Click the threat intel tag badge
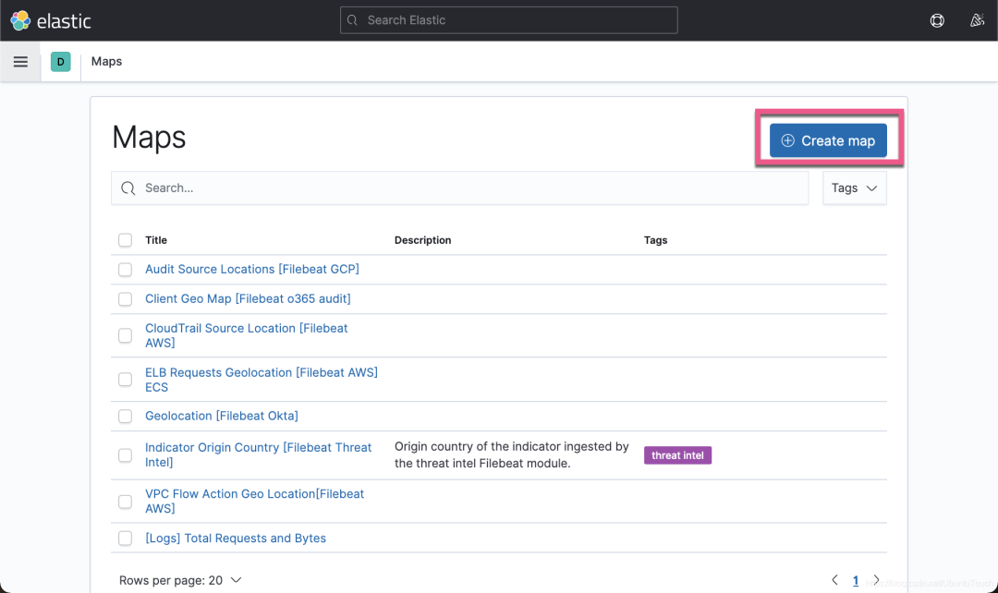 click(678, 455)
